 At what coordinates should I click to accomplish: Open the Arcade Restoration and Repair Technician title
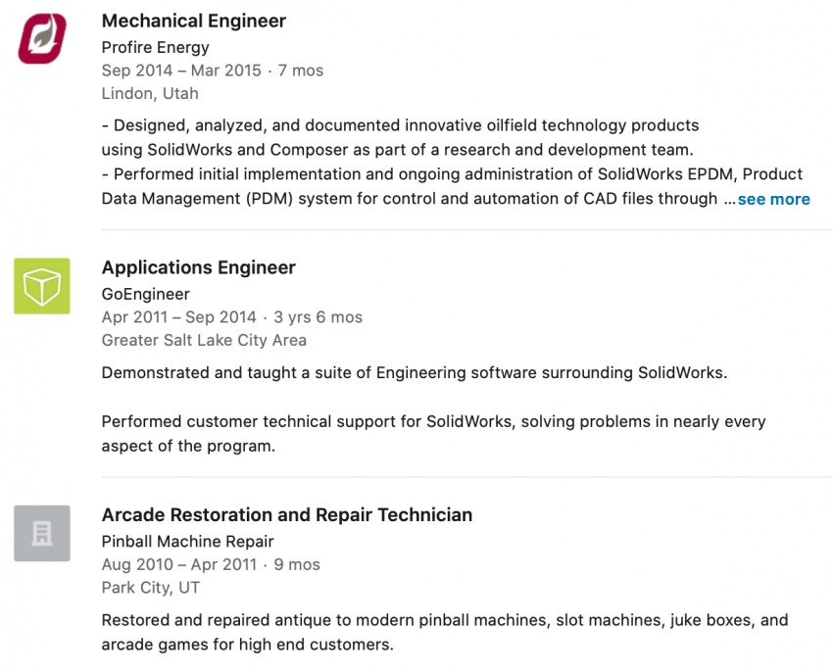(x=287, y=515)
